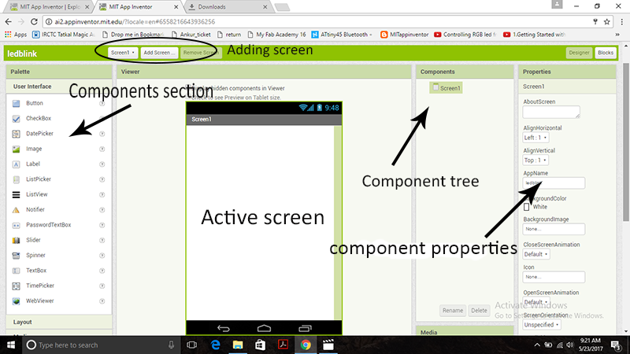This screenshot has width=630, height=354.
Task: Bookmark this page with the star icon
Action: click(x=606, y=22)
